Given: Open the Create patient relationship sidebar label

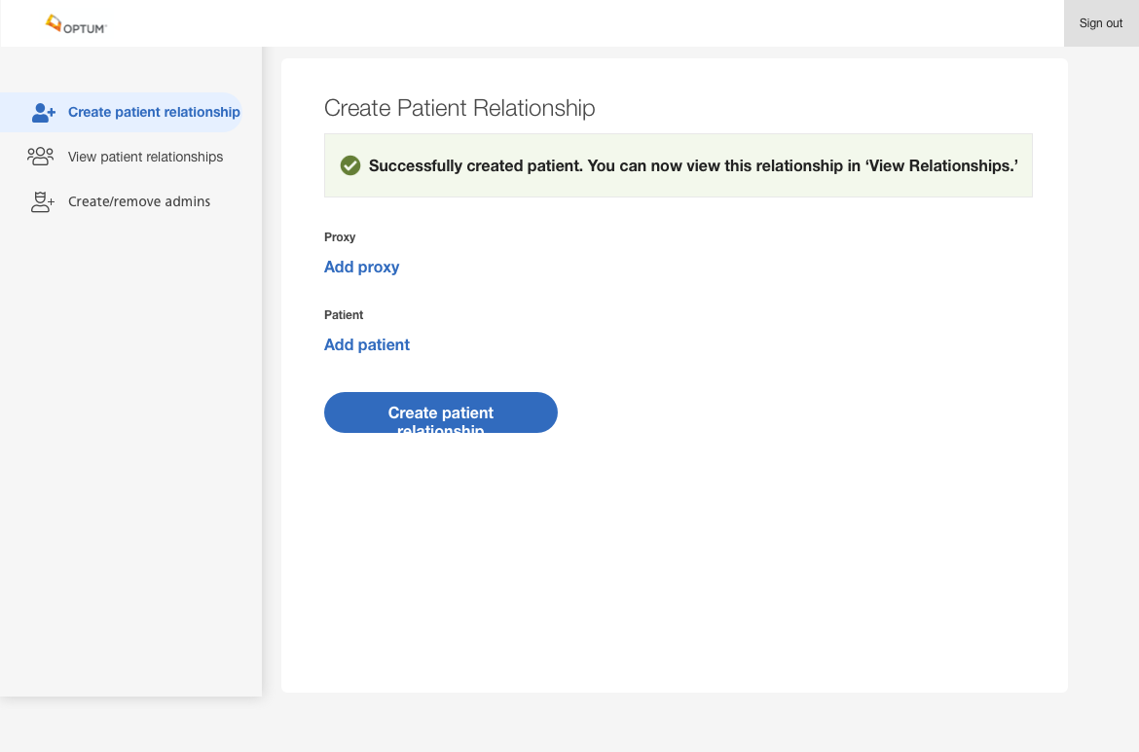Looking at the screenshot, I should pos(154,113).
